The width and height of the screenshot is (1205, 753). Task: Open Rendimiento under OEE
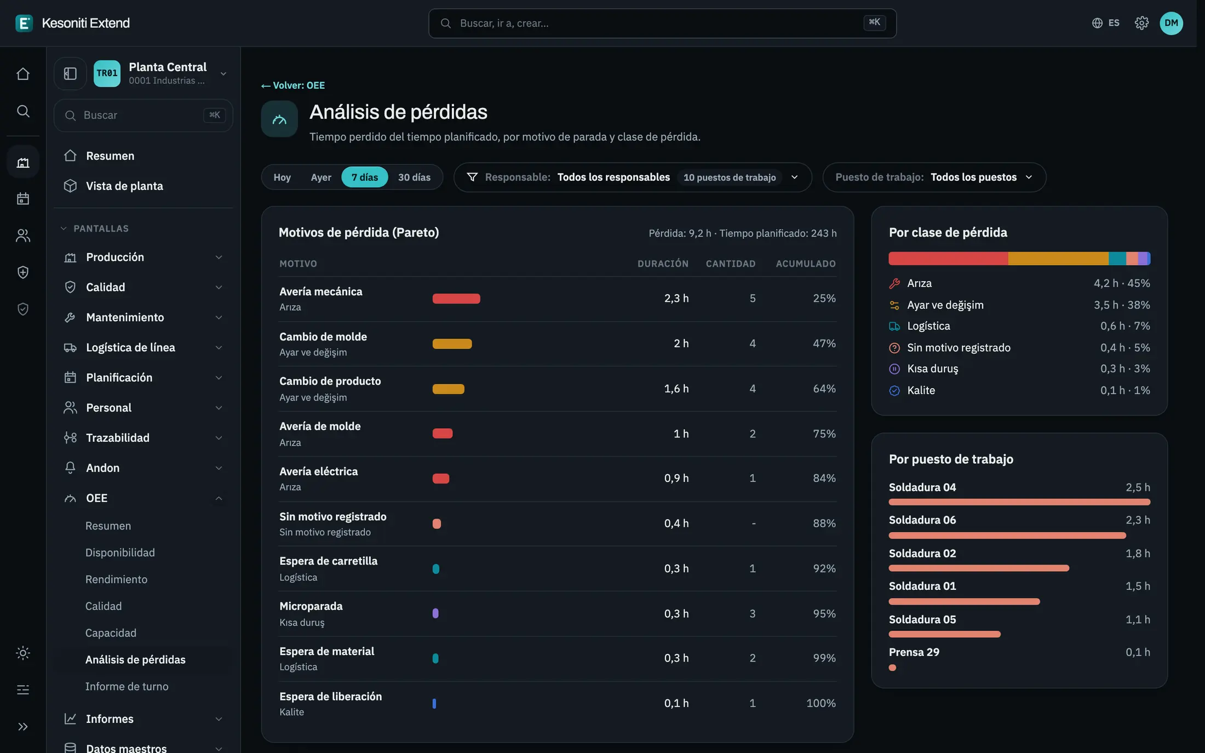116,579
